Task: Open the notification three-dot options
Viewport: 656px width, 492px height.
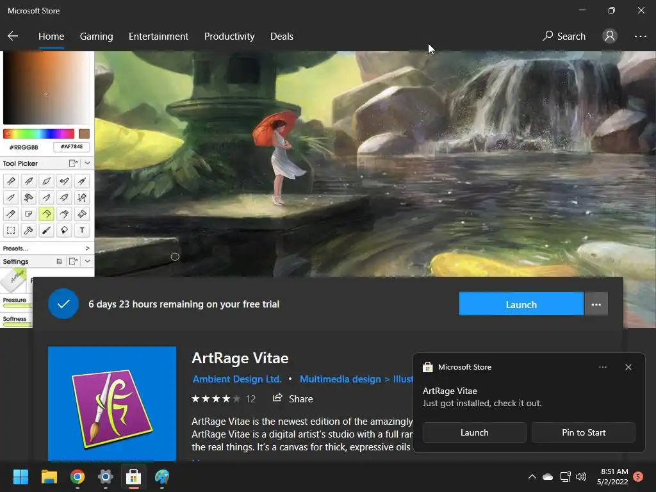Action: (602, 367)
